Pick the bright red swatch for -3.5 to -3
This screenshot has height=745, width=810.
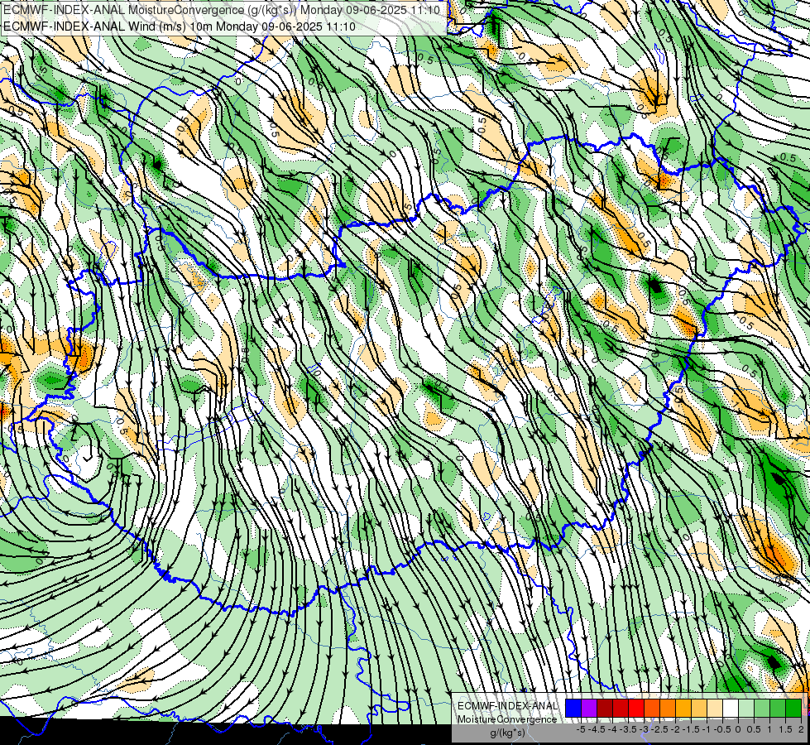point(636,709)
